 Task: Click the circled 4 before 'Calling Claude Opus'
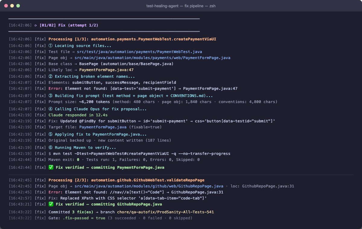click(50, 109)
